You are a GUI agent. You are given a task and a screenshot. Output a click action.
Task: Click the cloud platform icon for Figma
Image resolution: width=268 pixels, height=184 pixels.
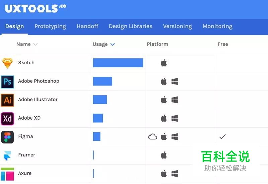coord(152,137)
